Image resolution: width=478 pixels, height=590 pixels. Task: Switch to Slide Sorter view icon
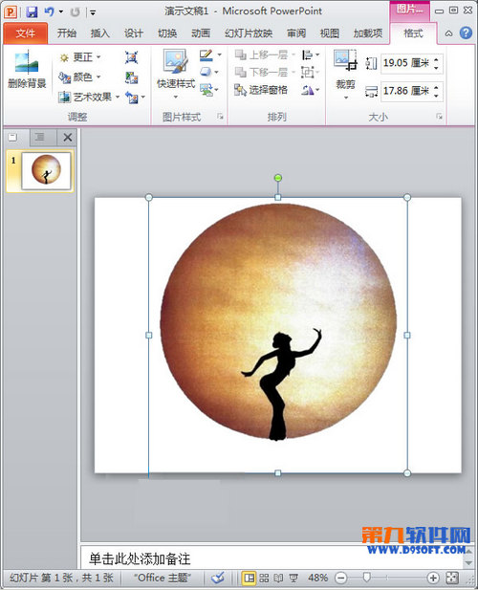[265, 578]
